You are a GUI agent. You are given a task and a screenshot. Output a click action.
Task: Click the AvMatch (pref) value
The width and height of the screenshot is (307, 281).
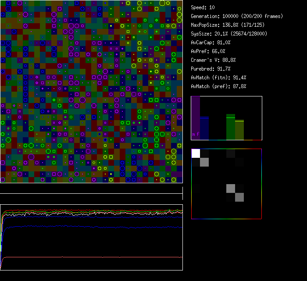(218, 86)
